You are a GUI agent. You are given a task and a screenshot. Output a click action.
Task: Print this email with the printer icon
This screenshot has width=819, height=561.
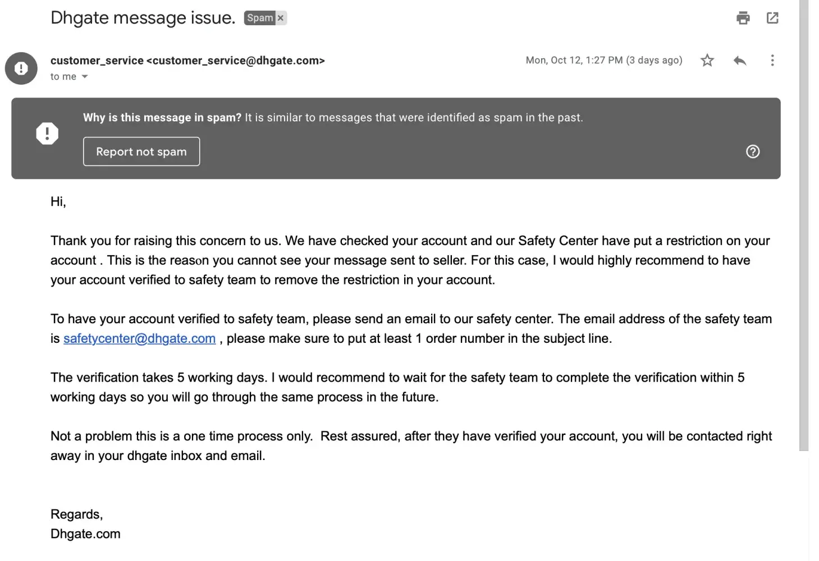[x=743, y=18]
